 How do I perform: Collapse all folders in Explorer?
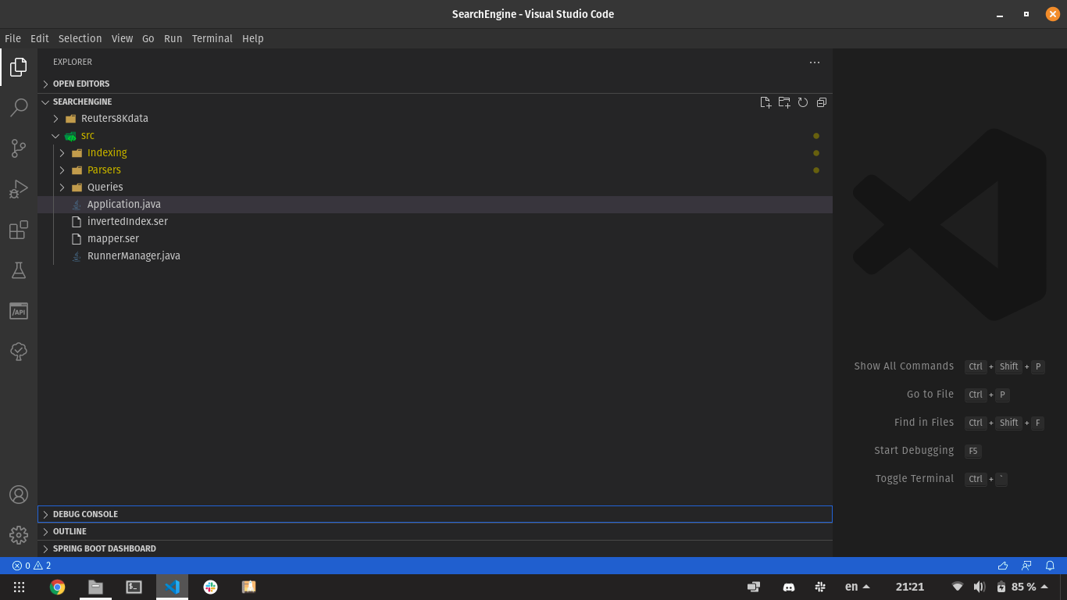click(822, 102)
